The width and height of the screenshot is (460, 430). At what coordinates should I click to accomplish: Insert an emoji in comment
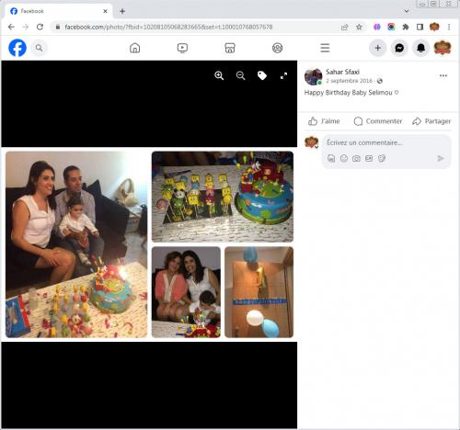point(344,158)
